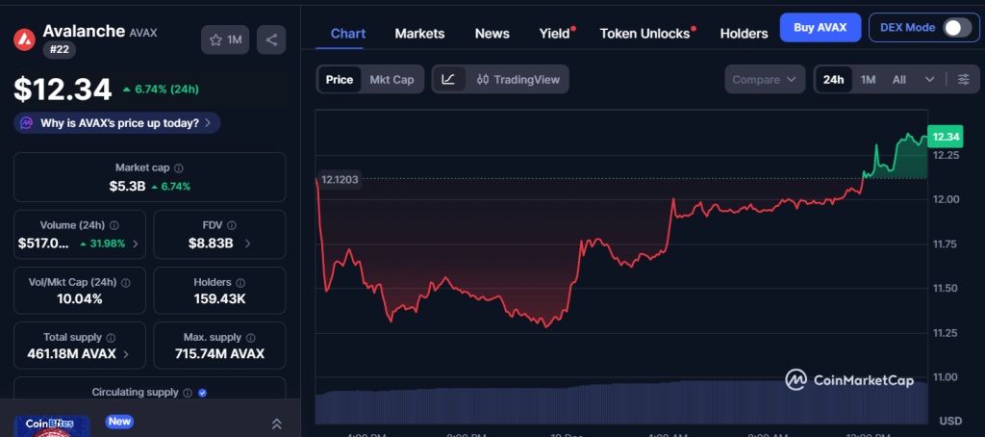985x437 pixels.
Task: Open the Token Unlocks tab
Action: [x=644, y=34]
